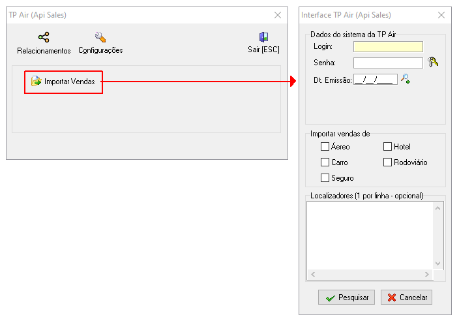Select the Seguro checkbox

pos(325,177)
